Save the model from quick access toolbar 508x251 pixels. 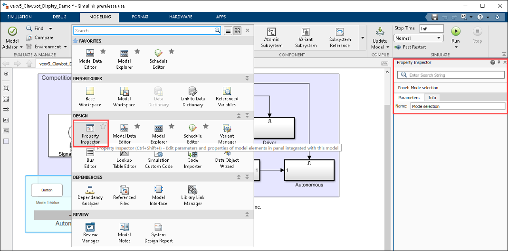435,17
